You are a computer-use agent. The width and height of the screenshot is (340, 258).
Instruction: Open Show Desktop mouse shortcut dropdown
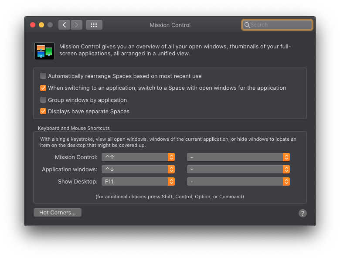pyautogui.click(x=238, y=181)
